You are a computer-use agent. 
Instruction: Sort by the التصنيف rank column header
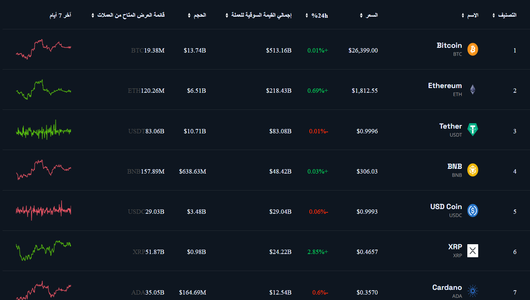point(504,15)
